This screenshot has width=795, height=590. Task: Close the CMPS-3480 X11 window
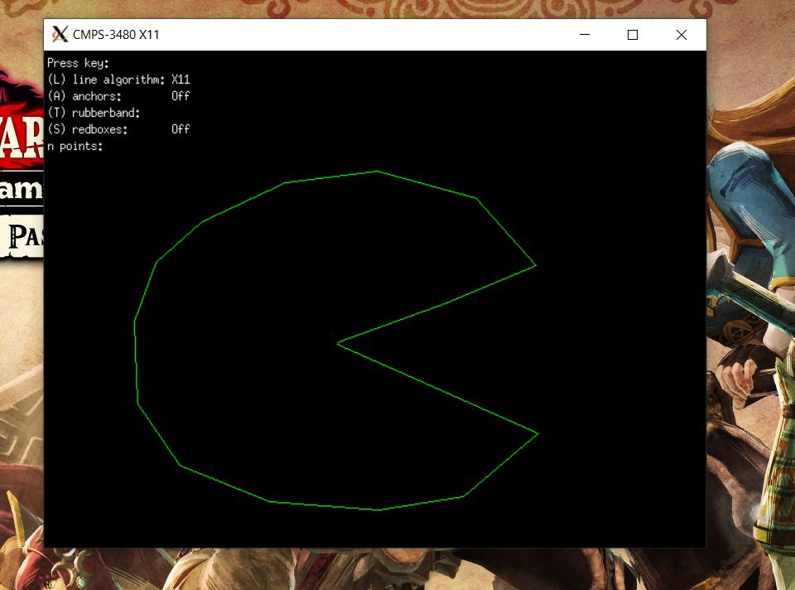pyautogui.click(x=682, y=35)
